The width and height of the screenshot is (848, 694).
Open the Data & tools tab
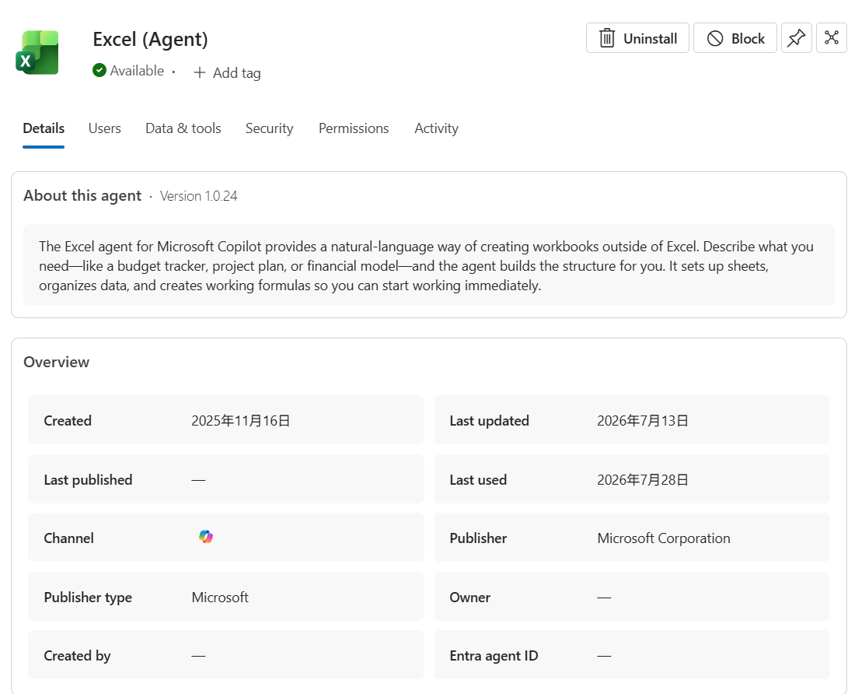[183, 128]
